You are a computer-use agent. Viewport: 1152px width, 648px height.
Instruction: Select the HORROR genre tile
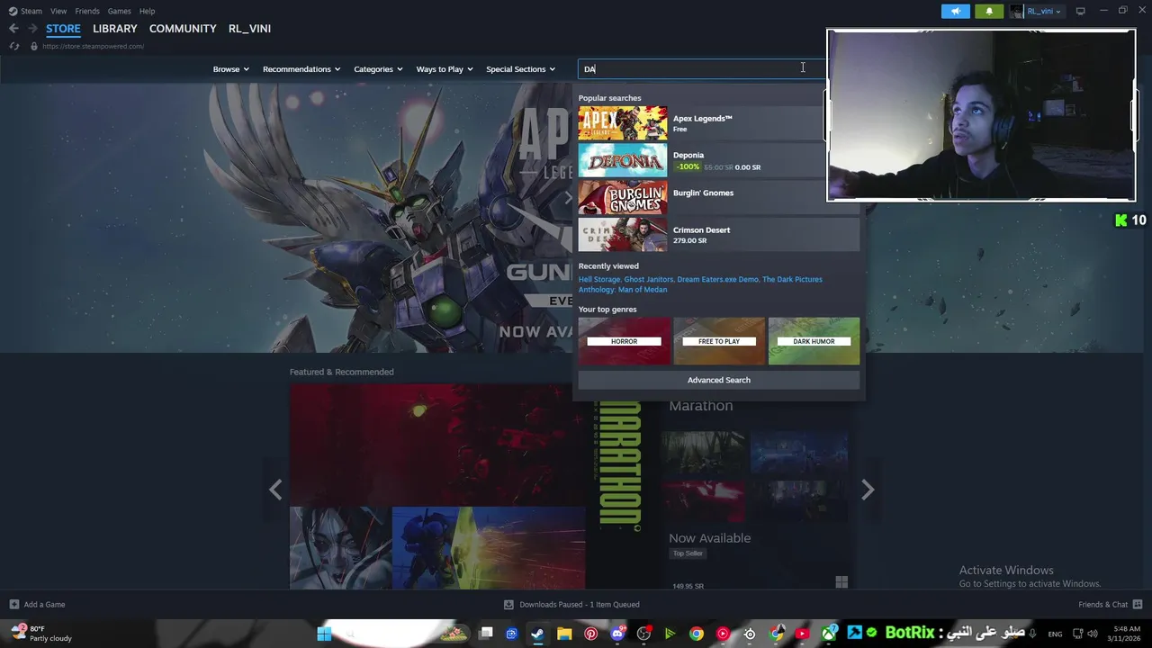point(624,341)
